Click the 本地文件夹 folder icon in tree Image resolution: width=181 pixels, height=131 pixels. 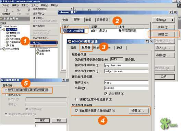(x=4, y=30)
